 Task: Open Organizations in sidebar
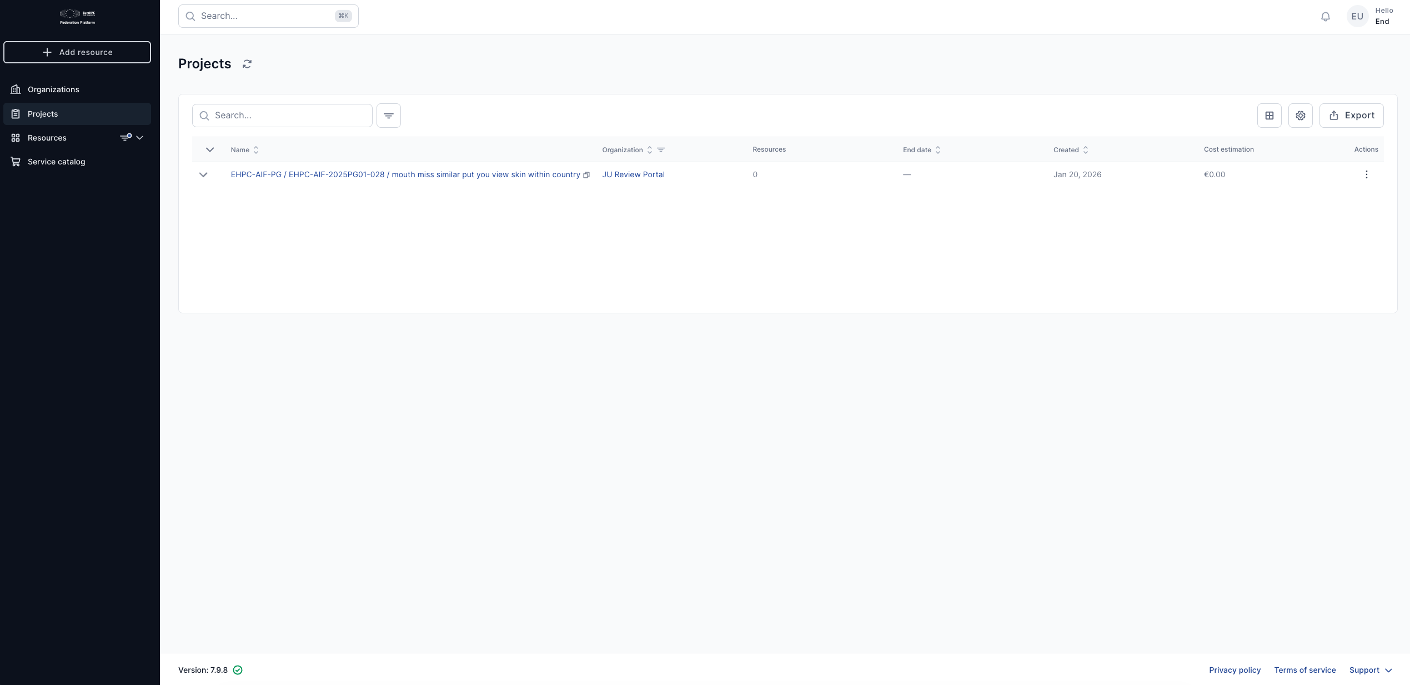click(53, 89)
